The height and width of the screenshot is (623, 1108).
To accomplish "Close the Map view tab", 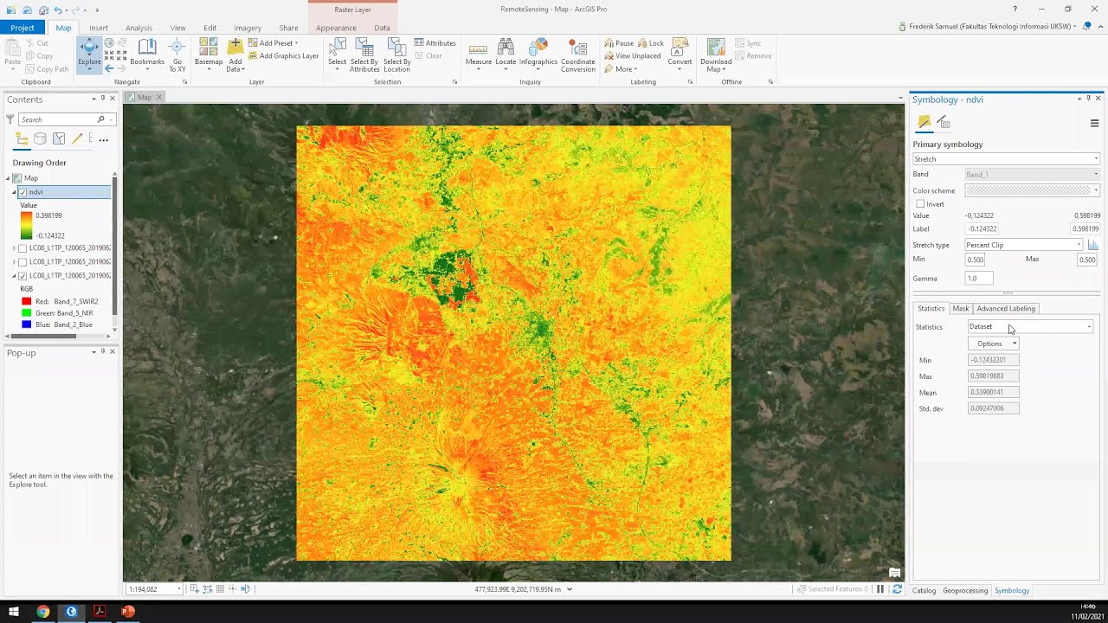I will coord(159,97).
